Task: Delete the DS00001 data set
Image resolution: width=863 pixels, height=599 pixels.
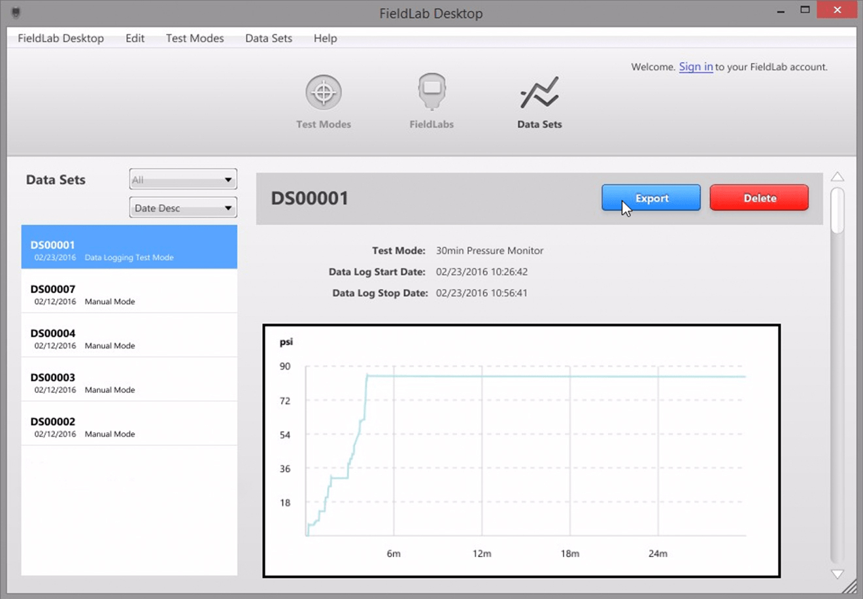Action: point(758,197)
